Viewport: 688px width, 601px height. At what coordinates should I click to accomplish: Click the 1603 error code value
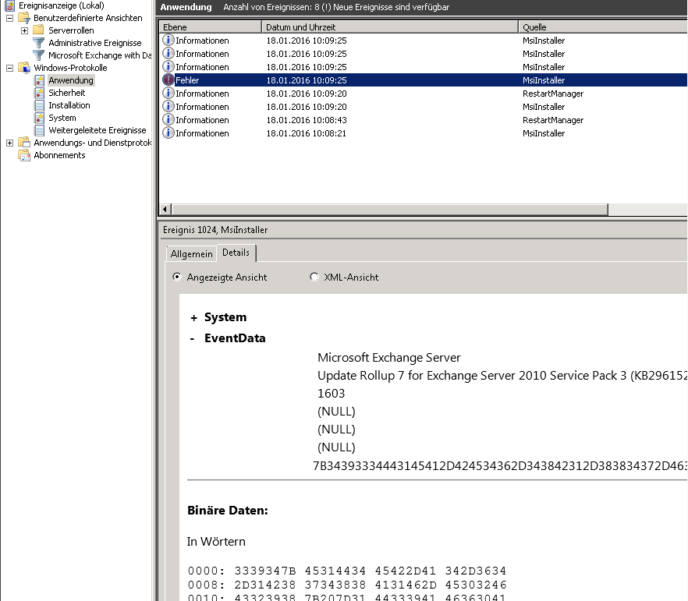[x=331, y=393]
